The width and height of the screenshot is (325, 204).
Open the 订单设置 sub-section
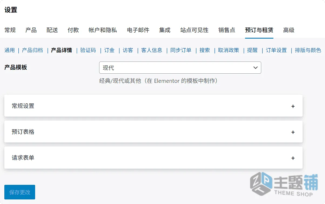tap(276, 50)
